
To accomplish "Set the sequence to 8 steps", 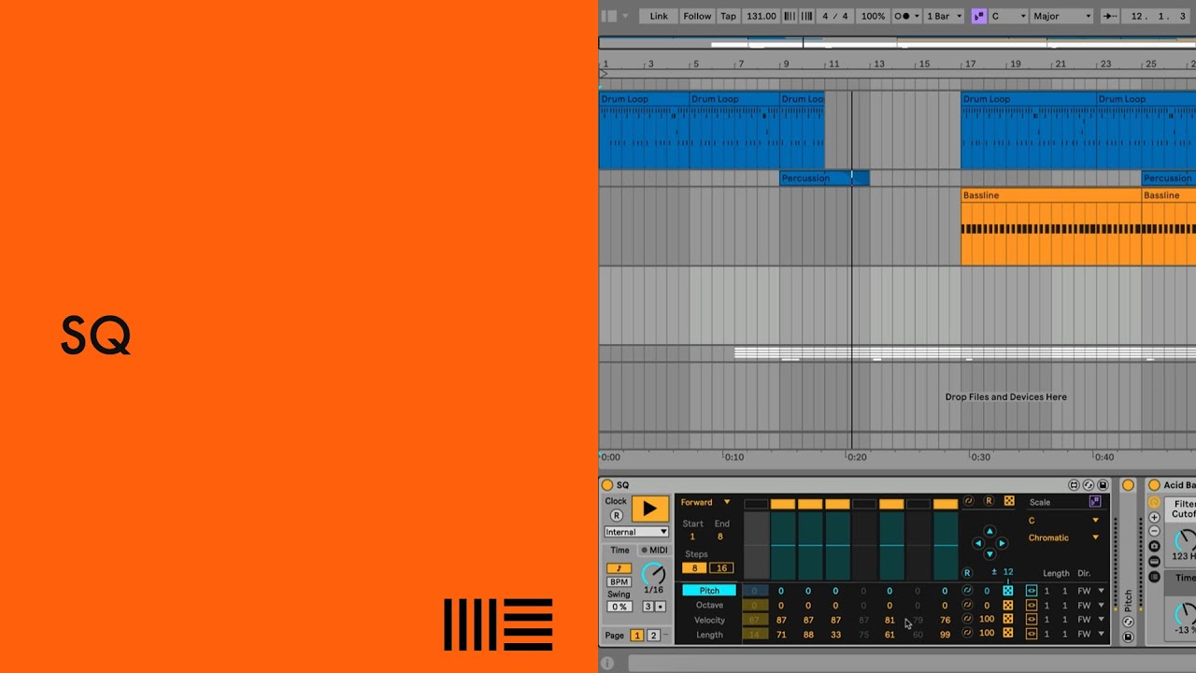I will pos(694,568).
